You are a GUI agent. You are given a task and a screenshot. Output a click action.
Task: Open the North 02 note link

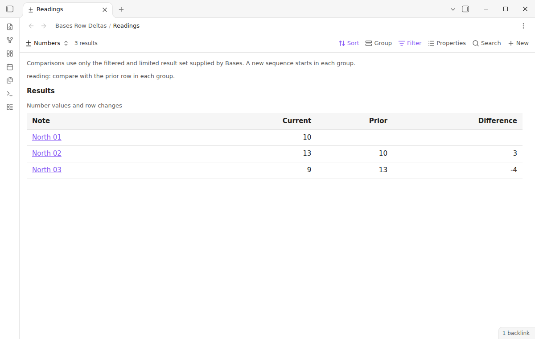coord(47,153)
